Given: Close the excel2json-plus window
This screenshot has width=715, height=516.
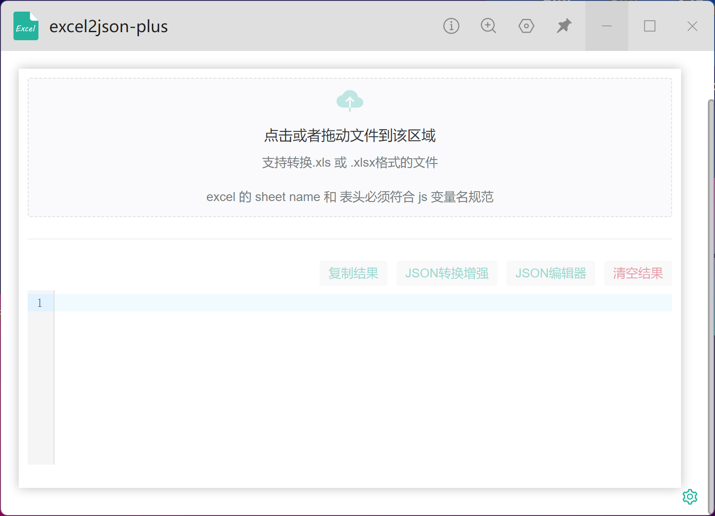Looking at the screenshot, I should point(692,26).
